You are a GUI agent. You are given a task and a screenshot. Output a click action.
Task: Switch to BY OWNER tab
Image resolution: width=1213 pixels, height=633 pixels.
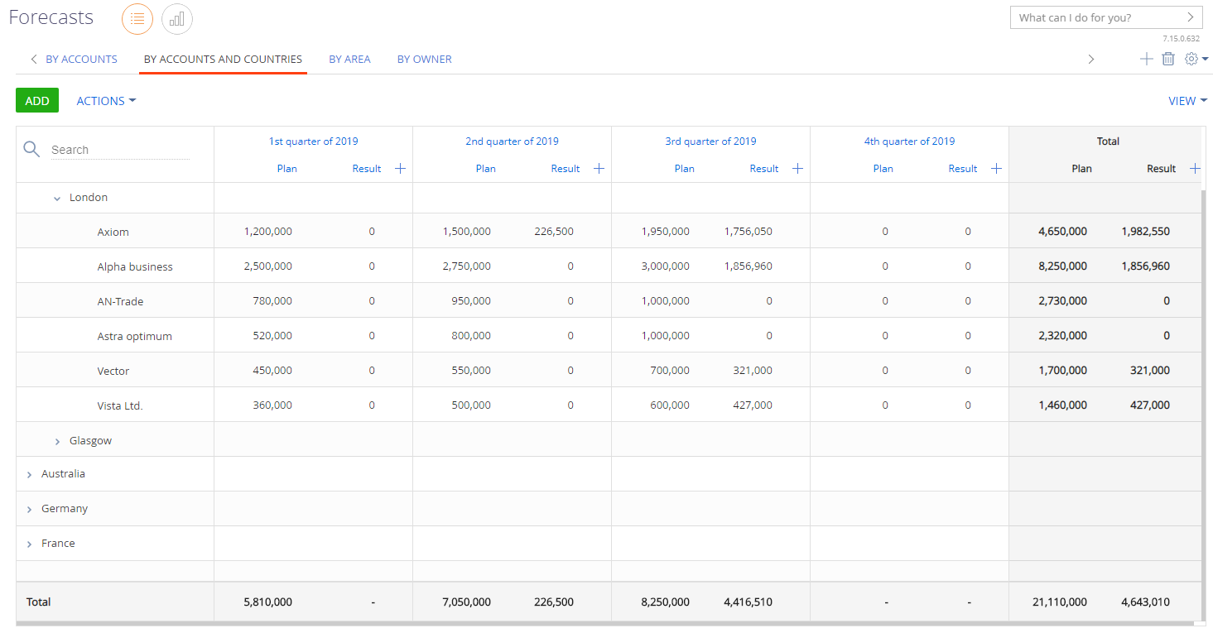coord(425,59)
